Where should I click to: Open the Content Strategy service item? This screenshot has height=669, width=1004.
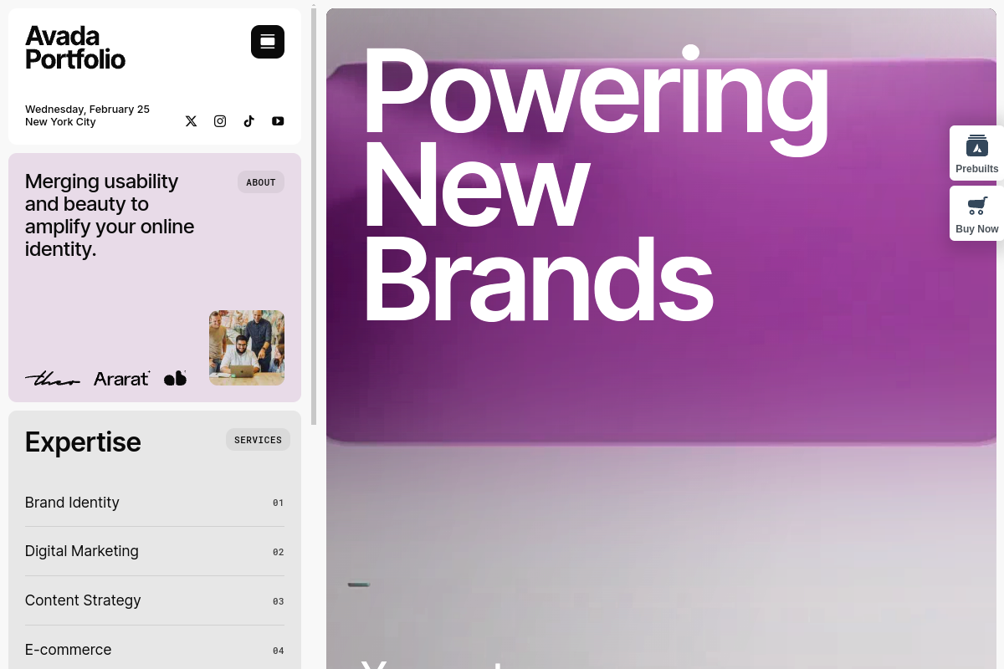[83, 600]
